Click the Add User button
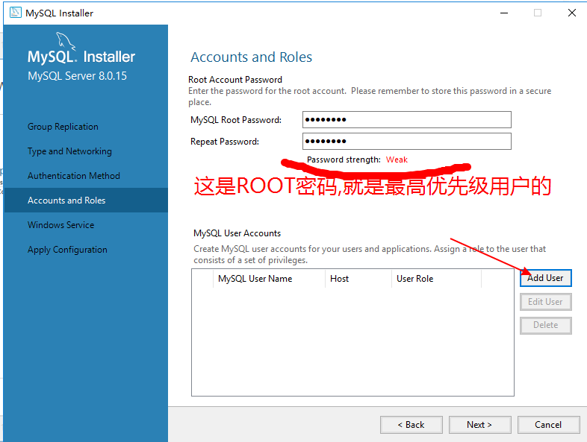 [x=545, y=278]
